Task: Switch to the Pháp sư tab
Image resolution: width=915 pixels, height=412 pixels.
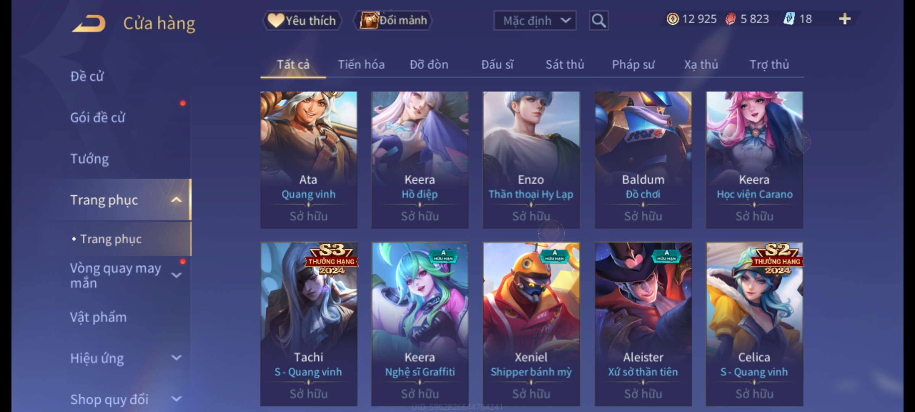Action: click(x=633, y=64)
